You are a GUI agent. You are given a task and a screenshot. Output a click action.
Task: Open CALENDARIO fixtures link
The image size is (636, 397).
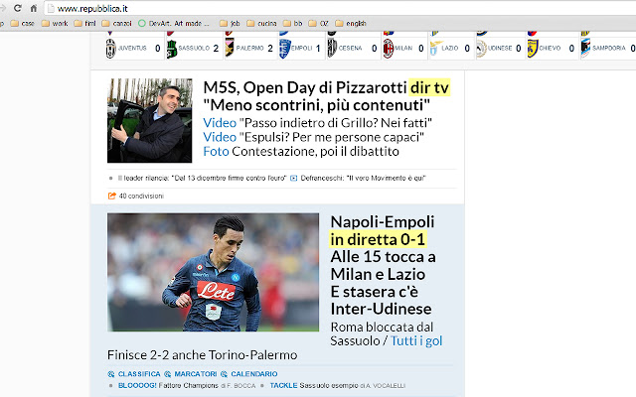(x=254, y=374)
